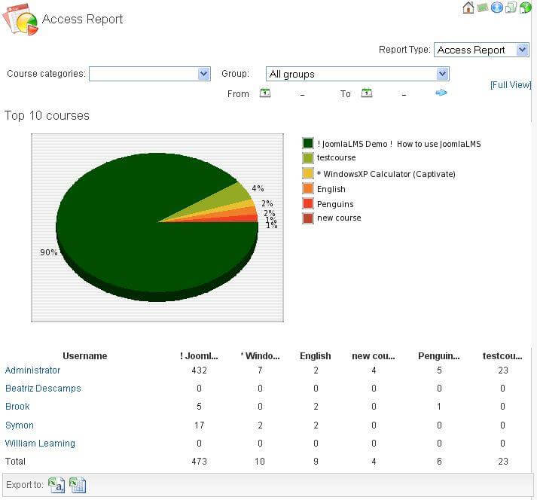The height and width of the screenshot is (500, 537).
Task: Click 23 in Administrator's testcou column
Action: click(503, 370)
